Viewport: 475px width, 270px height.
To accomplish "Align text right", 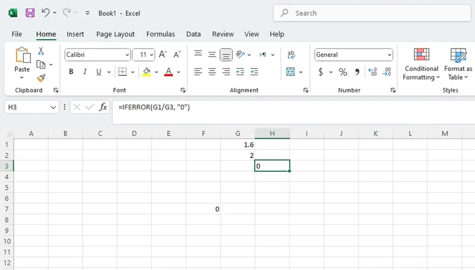I will [x=226, y=72].
